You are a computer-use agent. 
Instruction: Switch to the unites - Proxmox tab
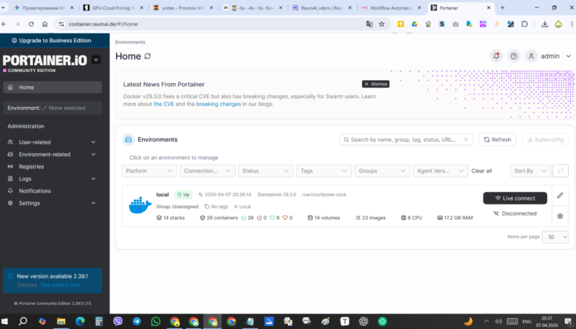[x=183, y=8]
